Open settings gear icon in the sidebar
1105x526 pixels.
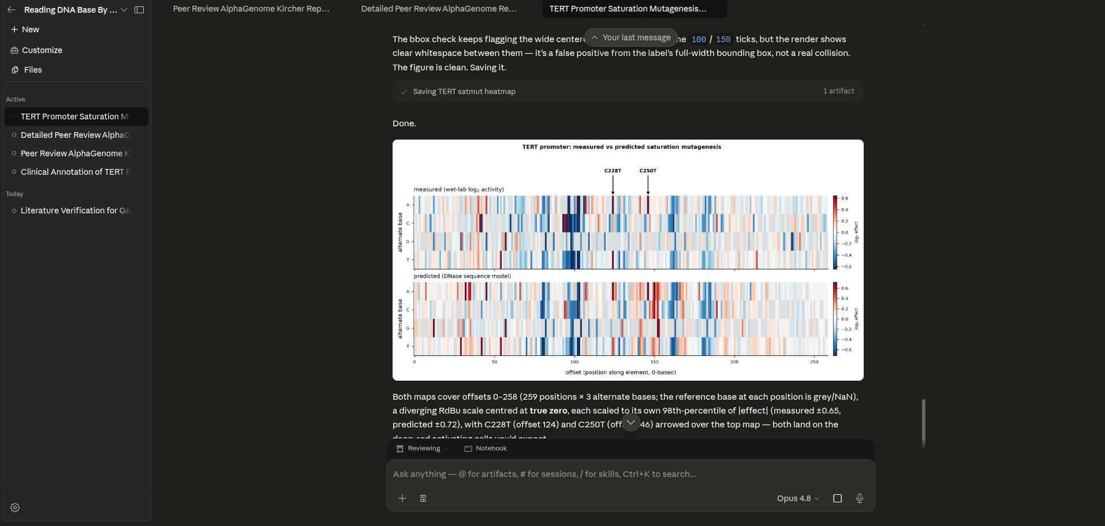pyautogui.click(x=15, y=508)
